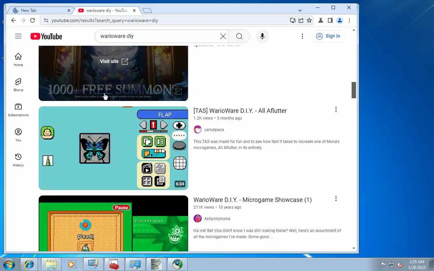Viewport: 434px width, 271px height.
Task: Bookmark this page with the star icon
Action: coord(309,20)
